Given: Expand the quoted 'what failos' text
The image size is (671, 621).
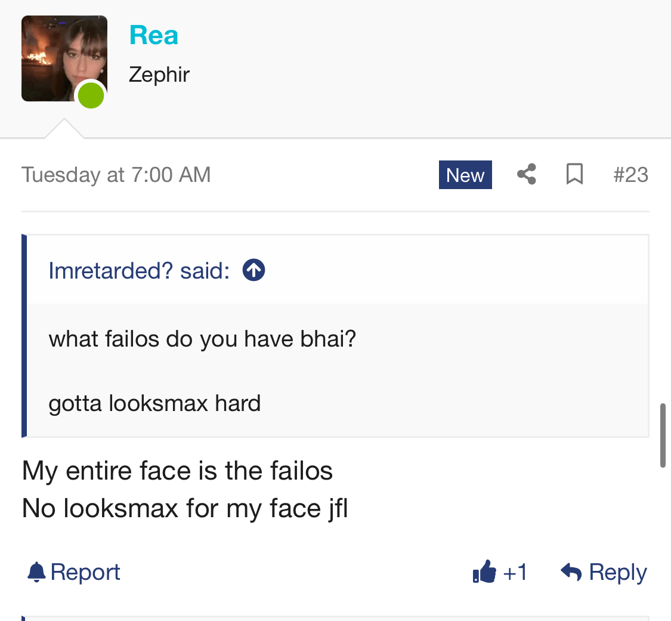Looking at the screenshot, I should coord(202,338).
